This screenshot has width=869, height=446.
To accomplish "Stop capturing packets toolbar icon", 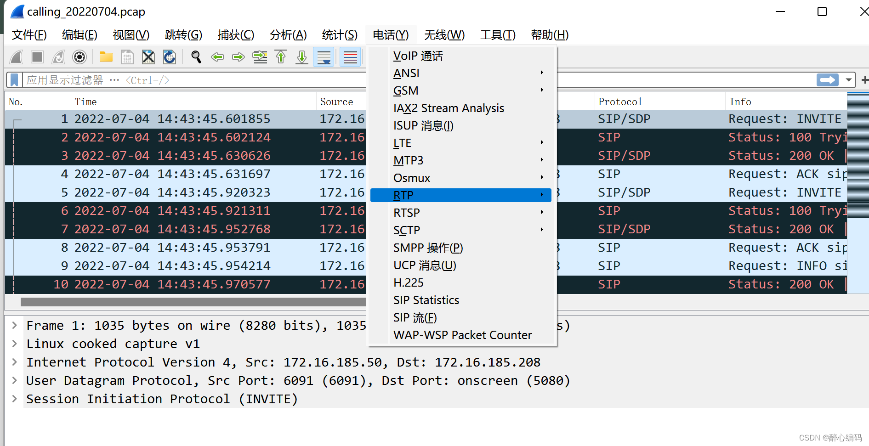I will pos(37,57).
